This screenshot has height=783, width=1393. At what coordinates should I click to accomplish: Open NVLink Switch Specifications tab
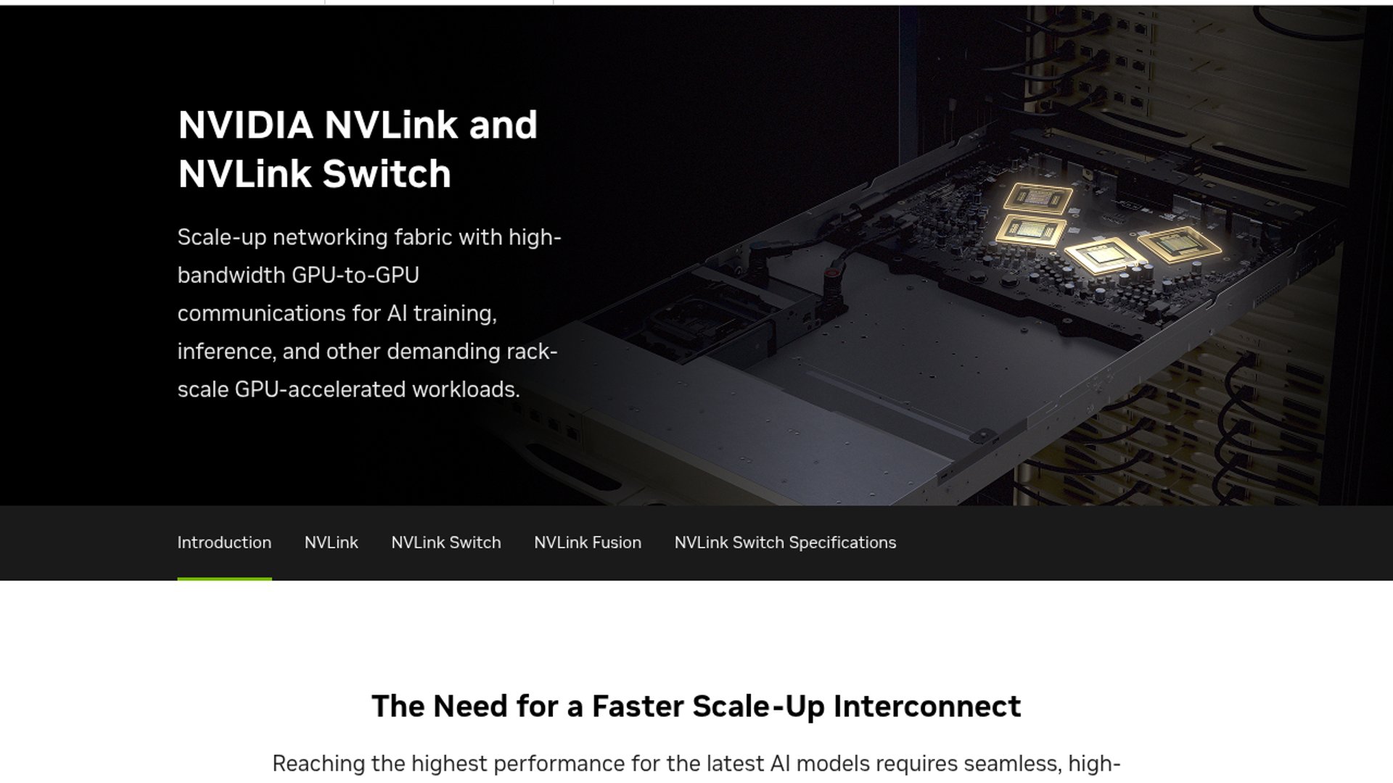(785, 542)
